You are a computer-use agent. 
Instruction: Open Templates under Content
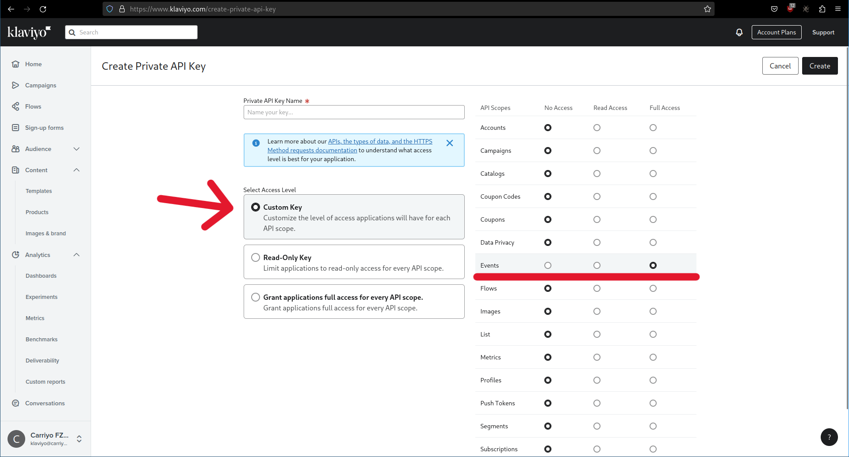point(38,191)
